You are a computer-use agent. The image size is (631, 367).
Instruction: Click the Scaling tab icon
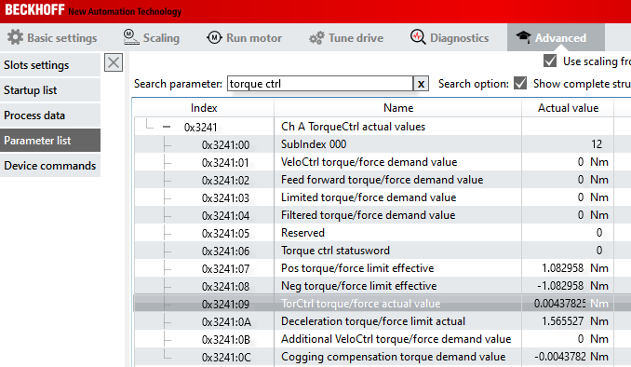(131, 37)
